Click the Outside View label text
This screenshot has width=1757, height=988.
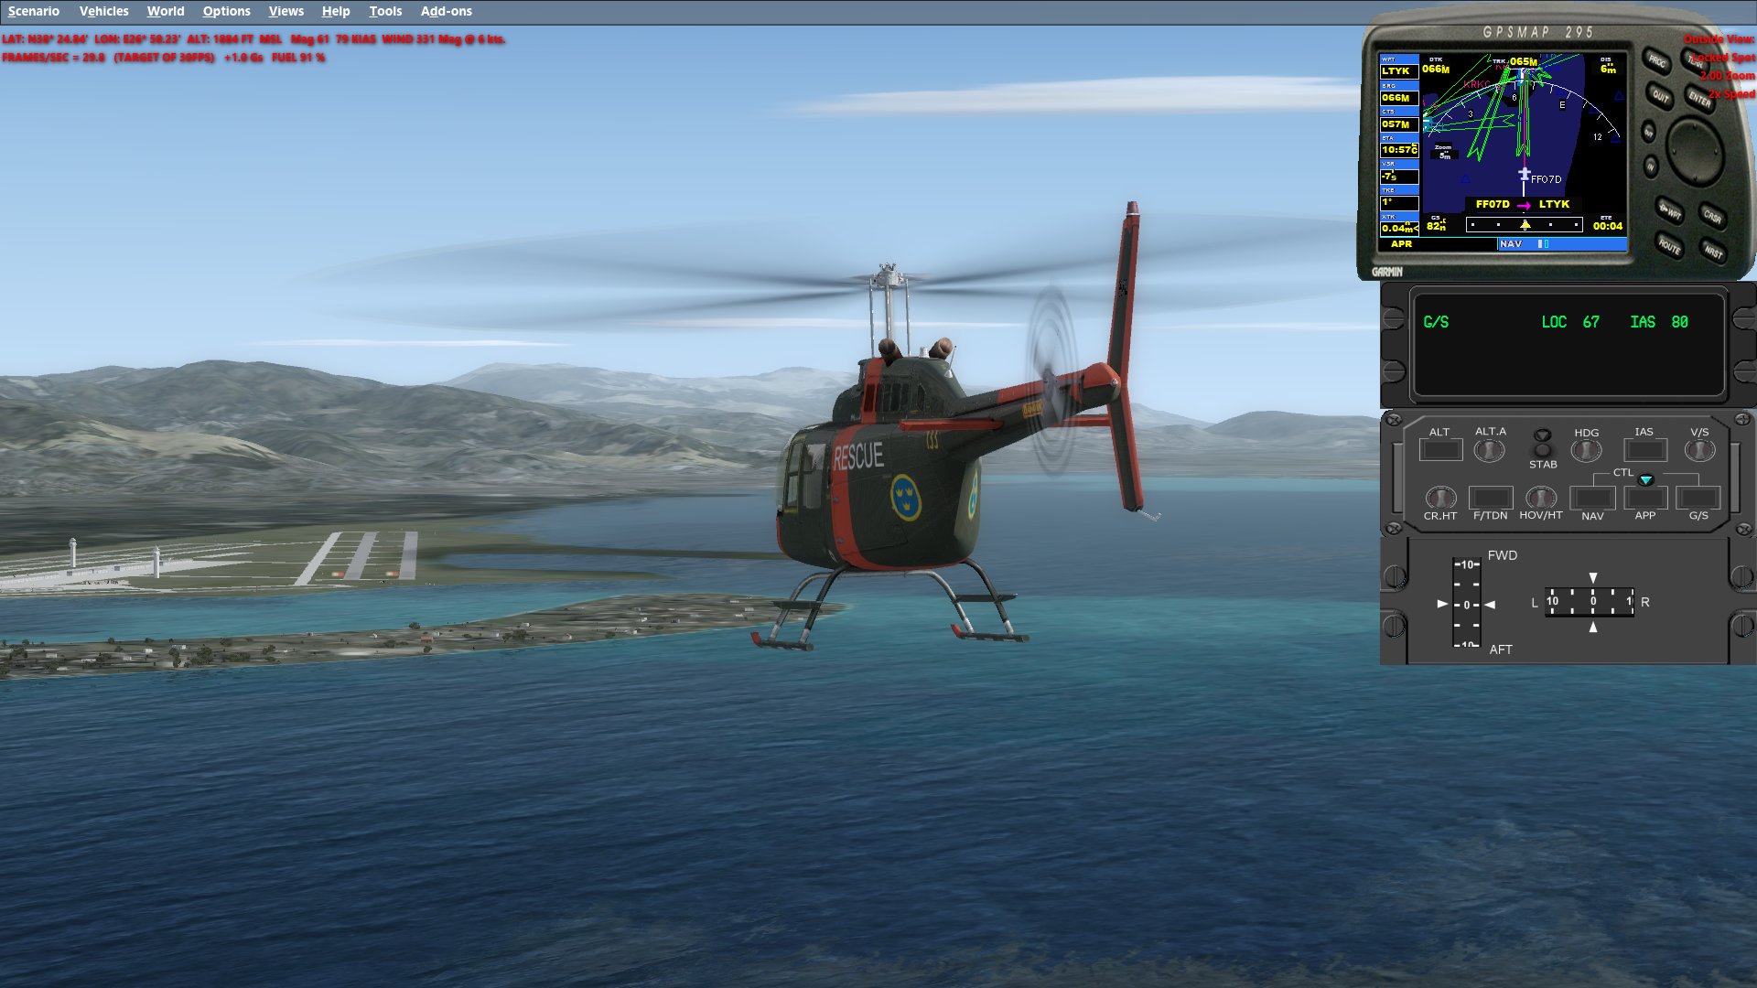(x=1719, y=39)
